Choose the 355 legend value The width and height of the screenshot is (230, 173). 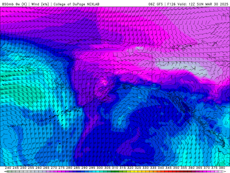coord(184,168)
